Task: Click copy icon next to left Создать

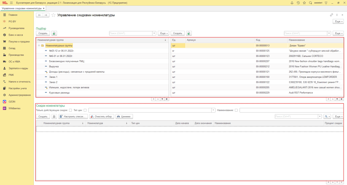Action: [54, 33]
